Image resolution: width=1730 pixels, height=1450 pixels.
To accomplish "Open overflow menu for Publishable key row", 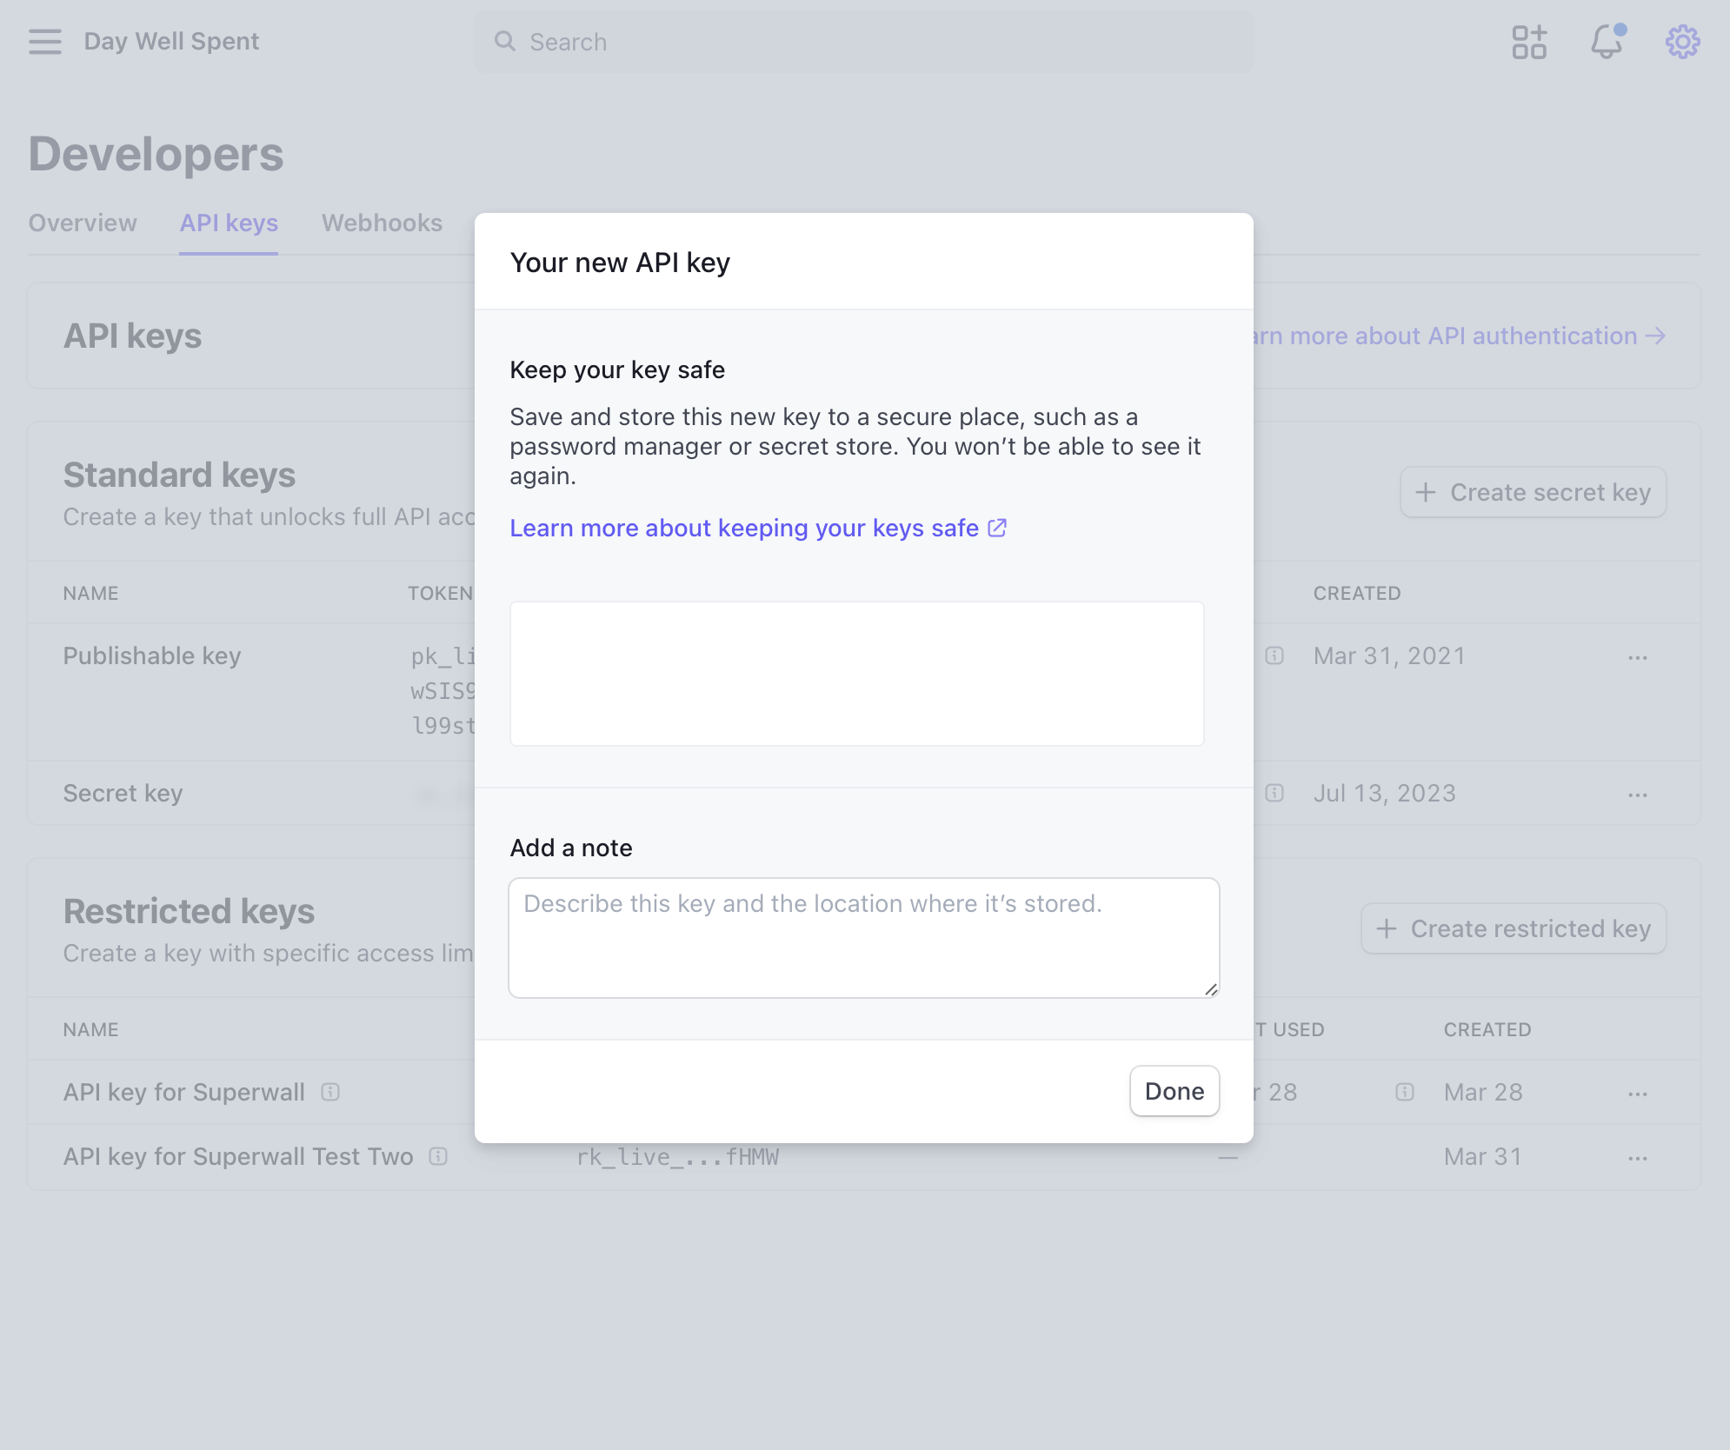I will (x=1638, y=658).
